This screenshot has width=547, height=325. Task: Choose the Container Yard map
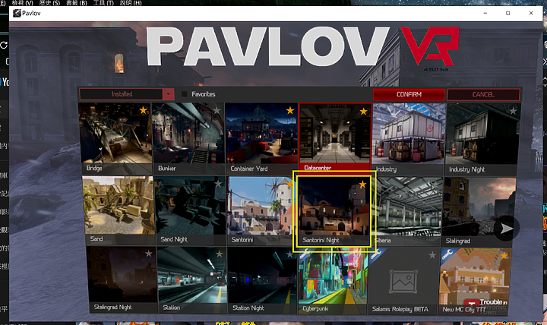pyautogui.click(x=261, y=139)
